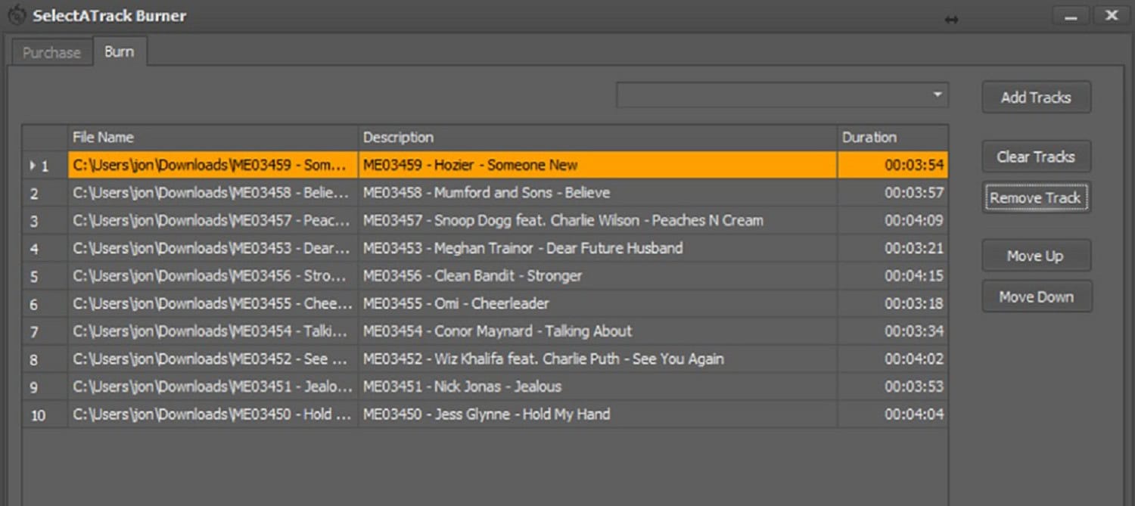Click duration value 00:04:09
This screenshot has width=1135, height=506.
coord(914,221)
